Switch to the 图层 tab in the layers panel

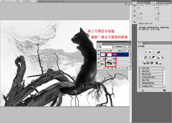tap(99, 44)
